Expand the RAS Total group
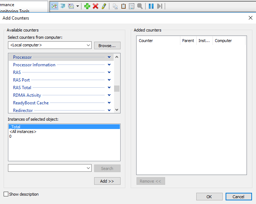This screenshot has height=204, width=256. point(109,88)
